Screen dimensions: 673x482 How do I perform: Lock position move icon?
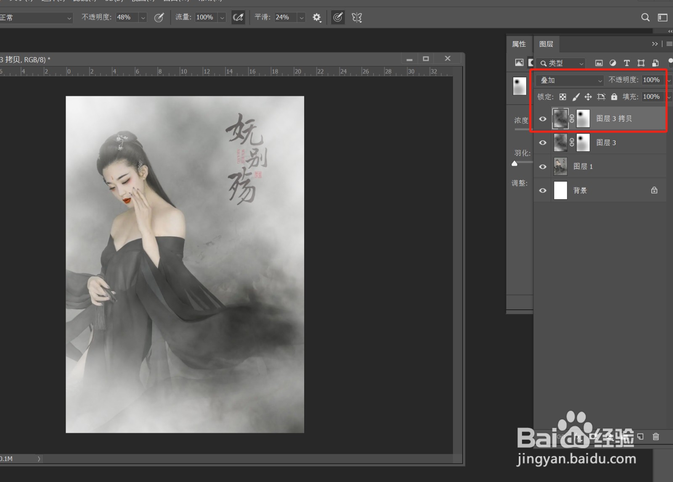coord(588,97)
